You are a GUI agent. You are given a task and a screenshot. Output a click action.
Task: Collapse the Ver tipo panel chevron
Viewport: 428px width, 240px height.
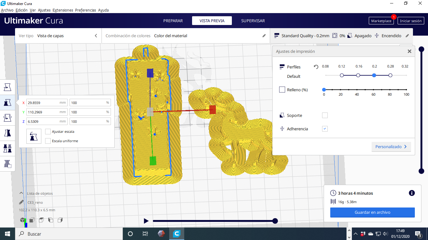(96, 36)
